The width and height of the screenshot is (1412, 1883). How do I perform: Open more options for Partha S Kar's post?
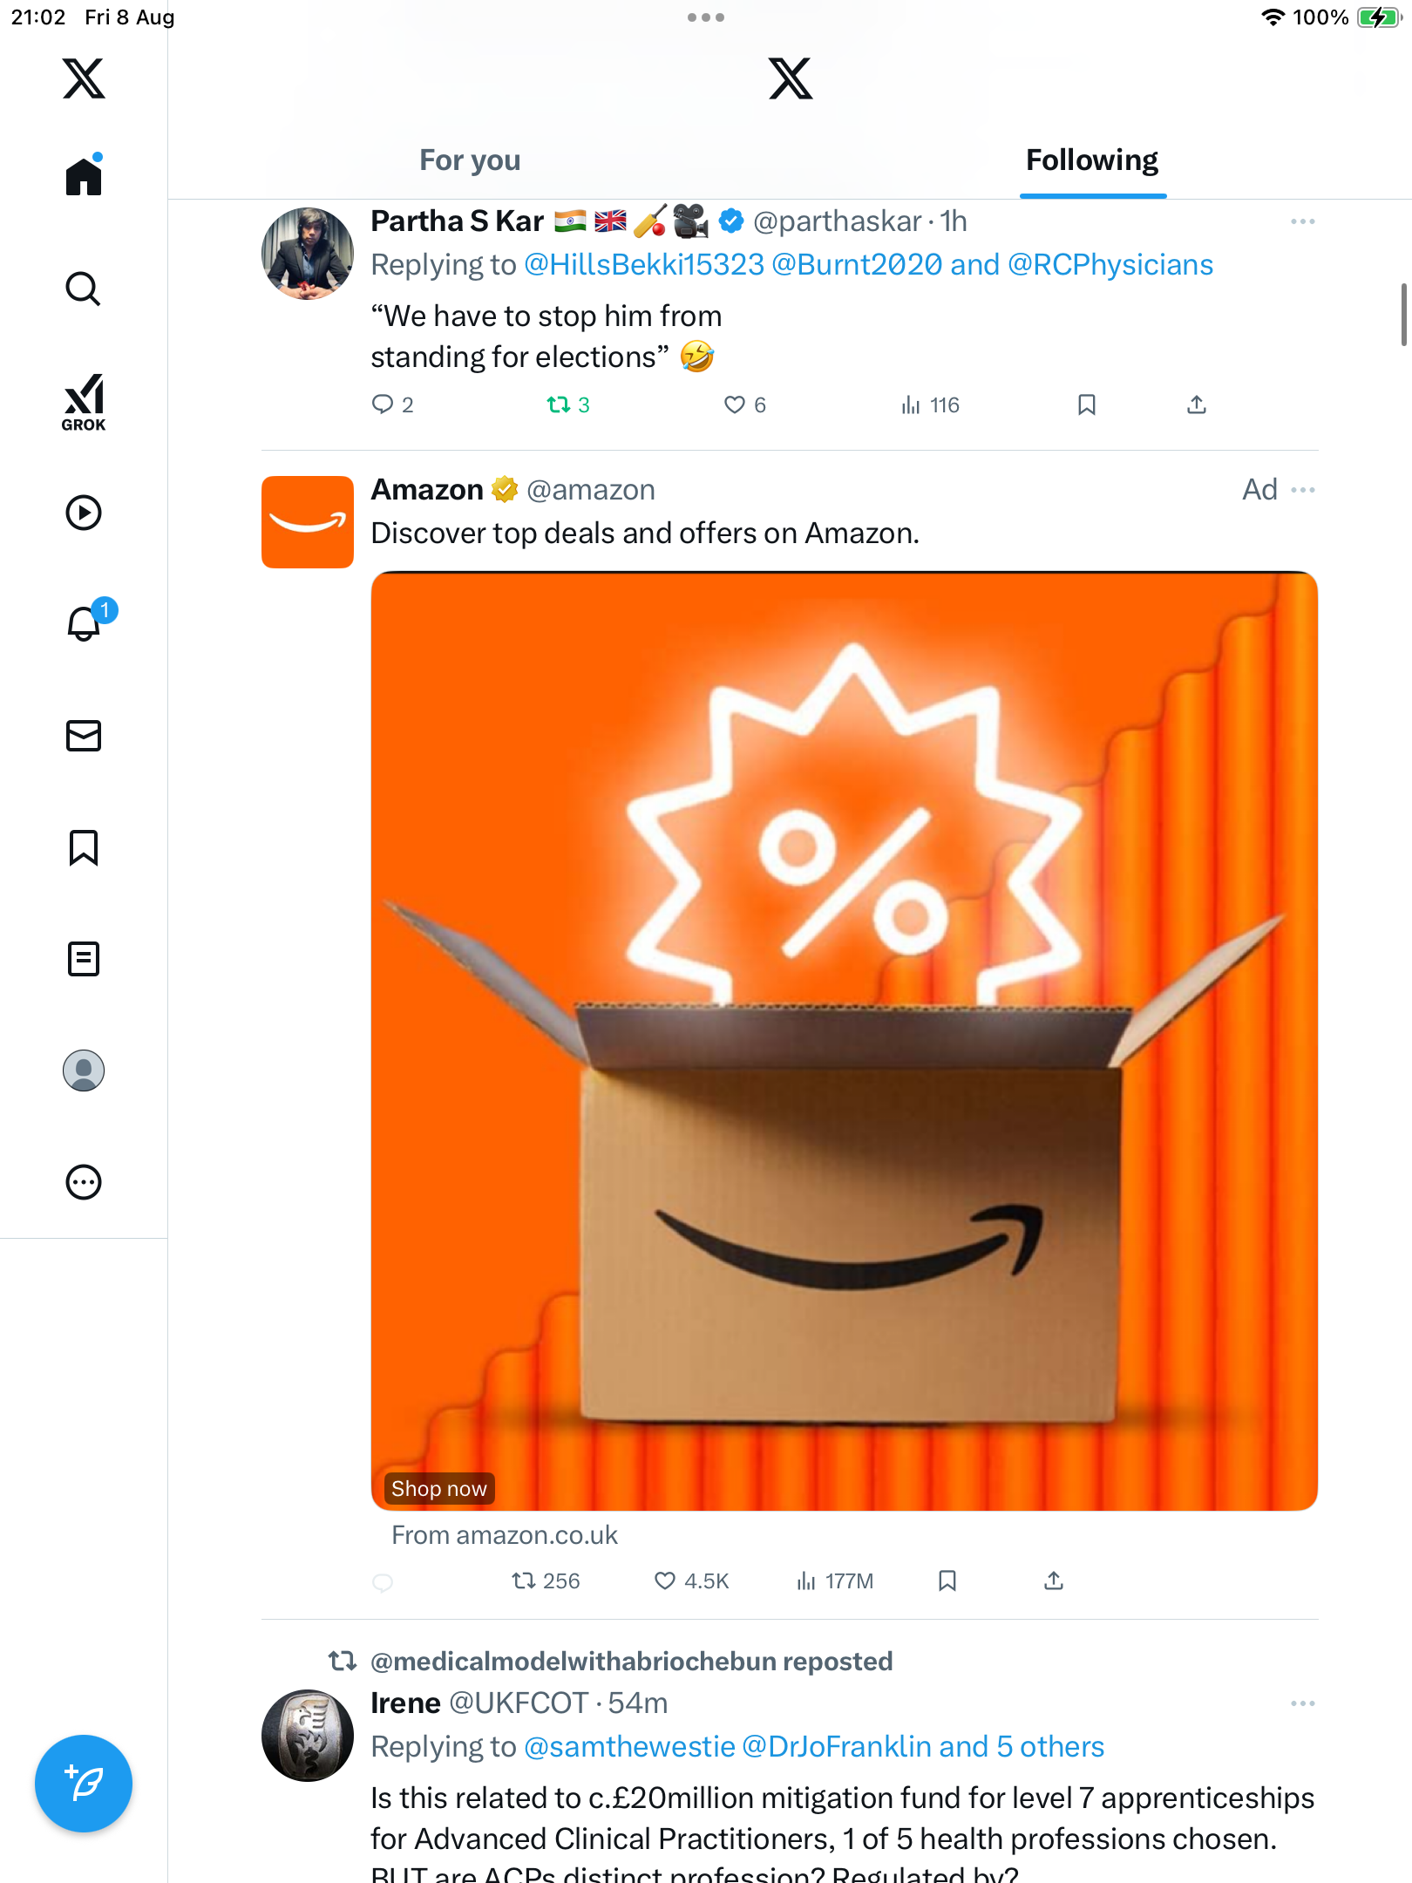click(x=1302, y=221)
